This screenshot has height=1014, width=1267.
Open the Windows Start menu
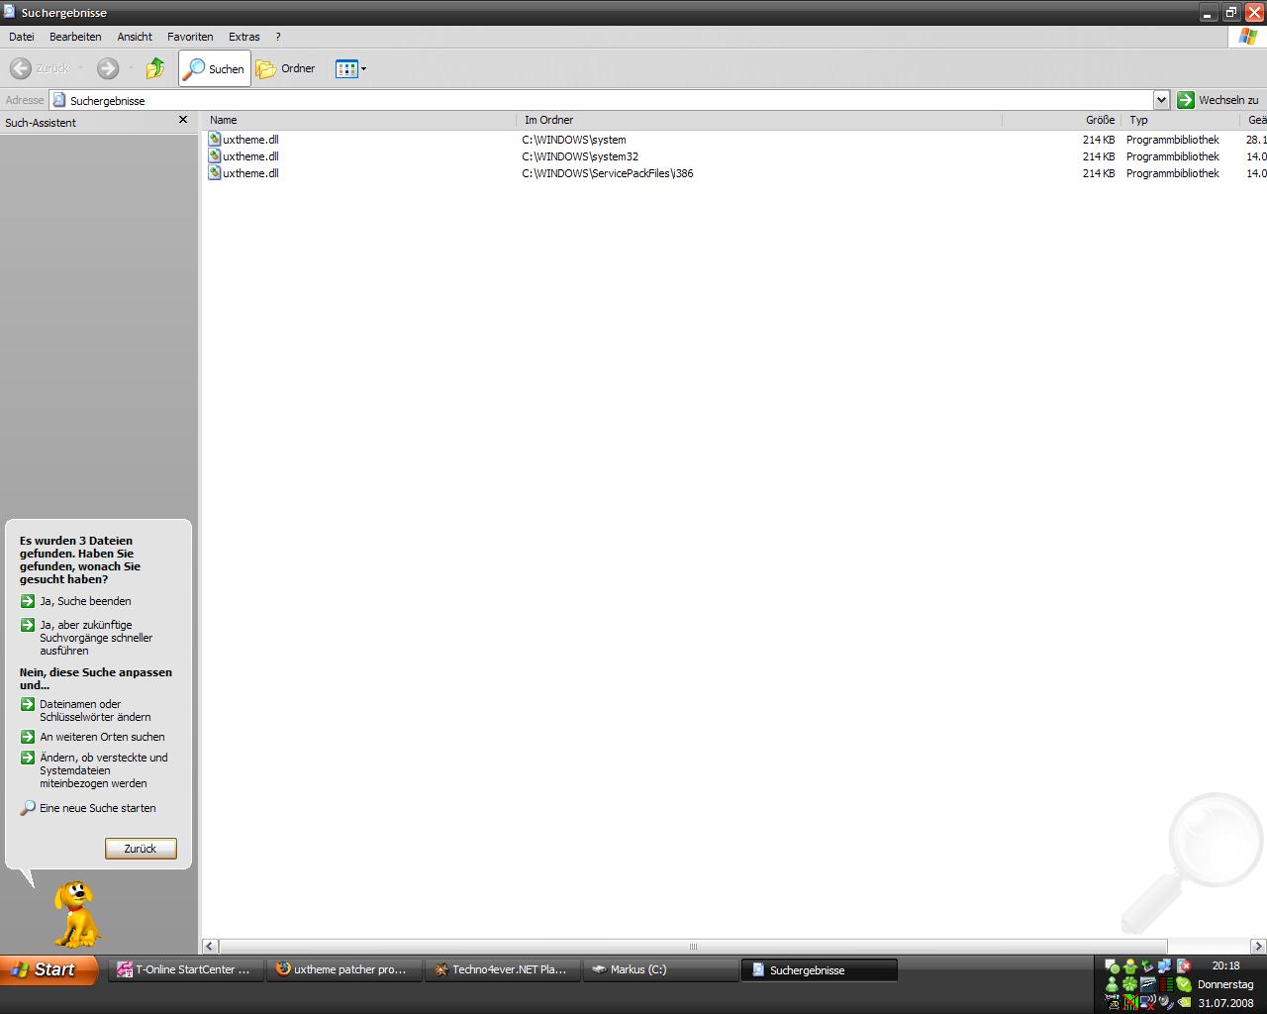pos(49,969)
